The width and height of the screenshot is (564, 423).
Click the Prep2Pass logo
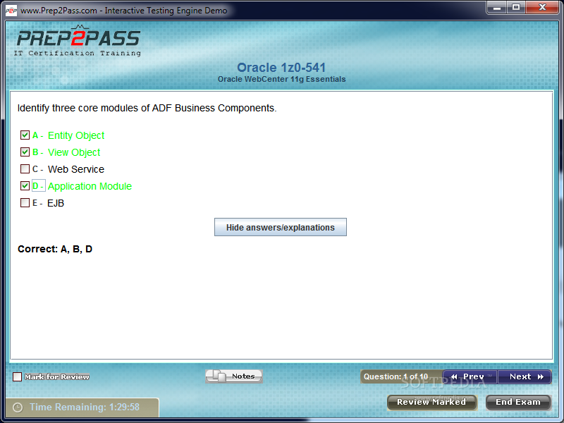tap(78, 40)
